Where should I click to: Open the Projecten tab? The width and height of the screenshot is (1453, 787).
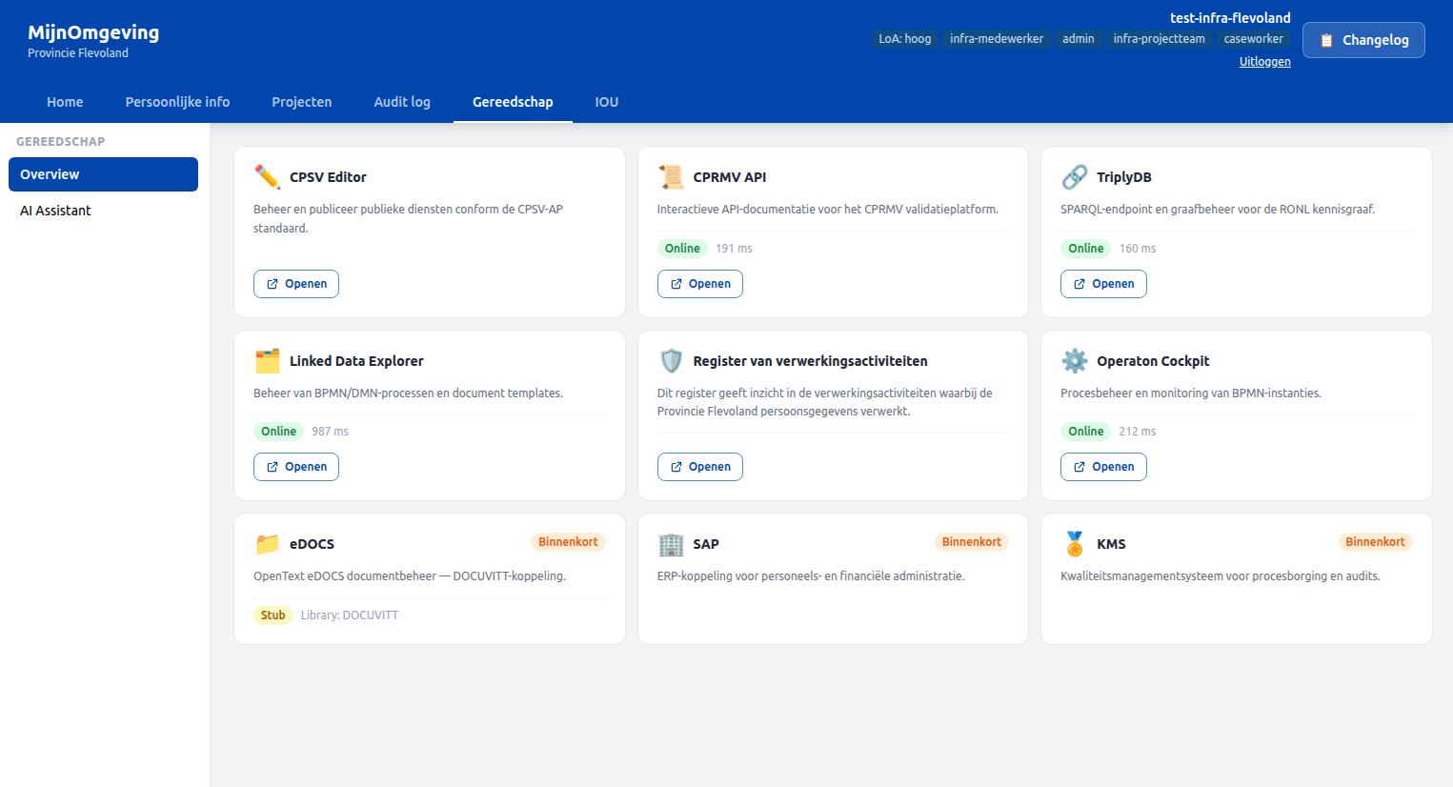click(x=301, y=101)
